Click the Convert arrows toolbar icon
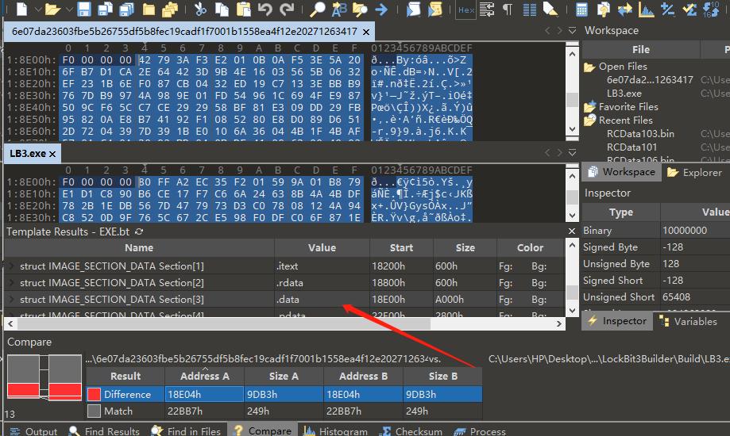Image resolution: width=730 pixels, height=436 pixels. (625, 9)
